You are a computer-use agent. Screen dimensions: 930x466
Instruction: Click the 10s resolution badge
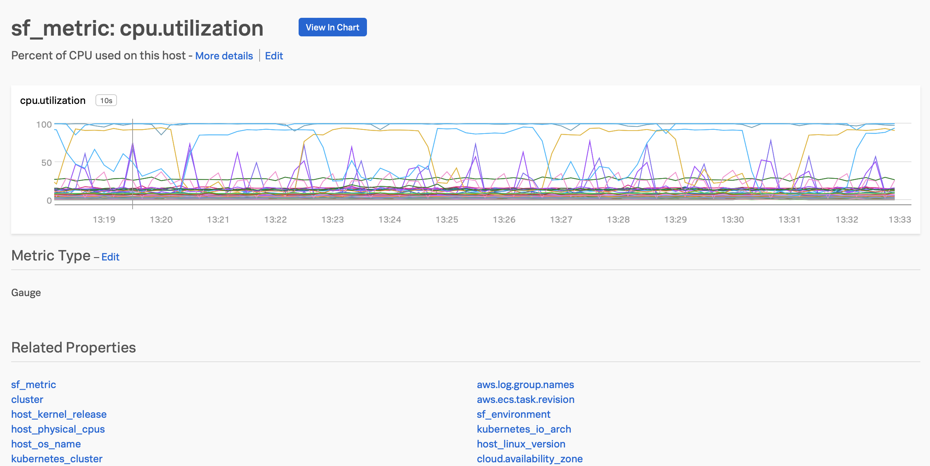[106, 101]
